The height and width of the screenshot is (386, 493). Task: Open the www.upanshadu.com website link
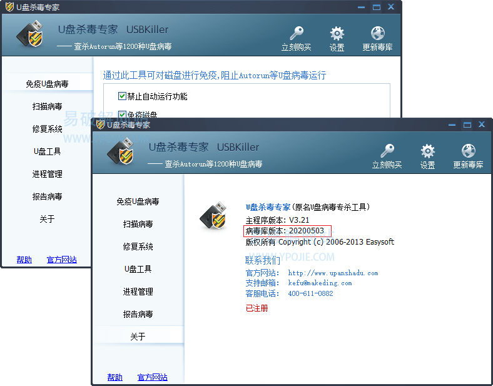(333, 273)
